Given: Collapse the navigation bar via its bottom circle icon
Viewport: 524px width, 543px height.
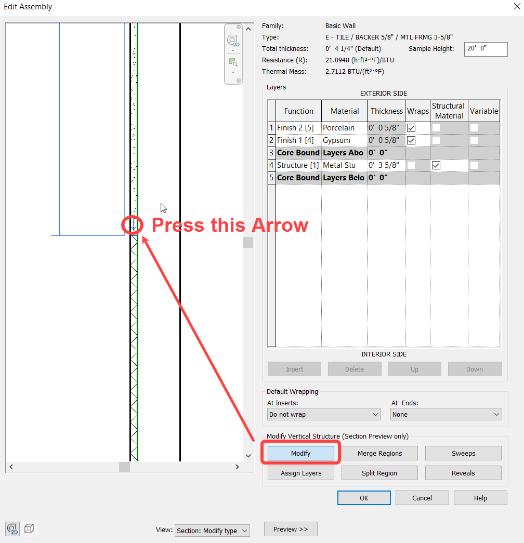Looking at the screenshot, I should pyautogui.click(x=239, y=81).
